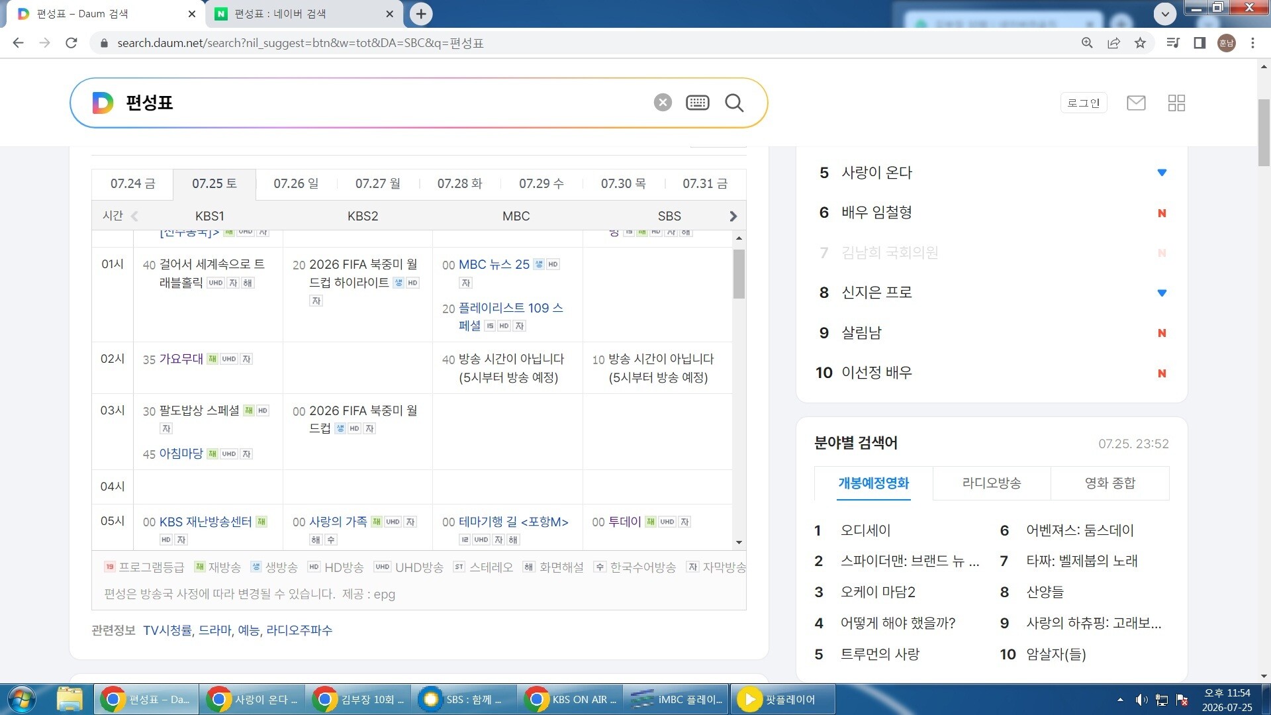Share this page icon
1271x715 pixels.
[1113, 43]
